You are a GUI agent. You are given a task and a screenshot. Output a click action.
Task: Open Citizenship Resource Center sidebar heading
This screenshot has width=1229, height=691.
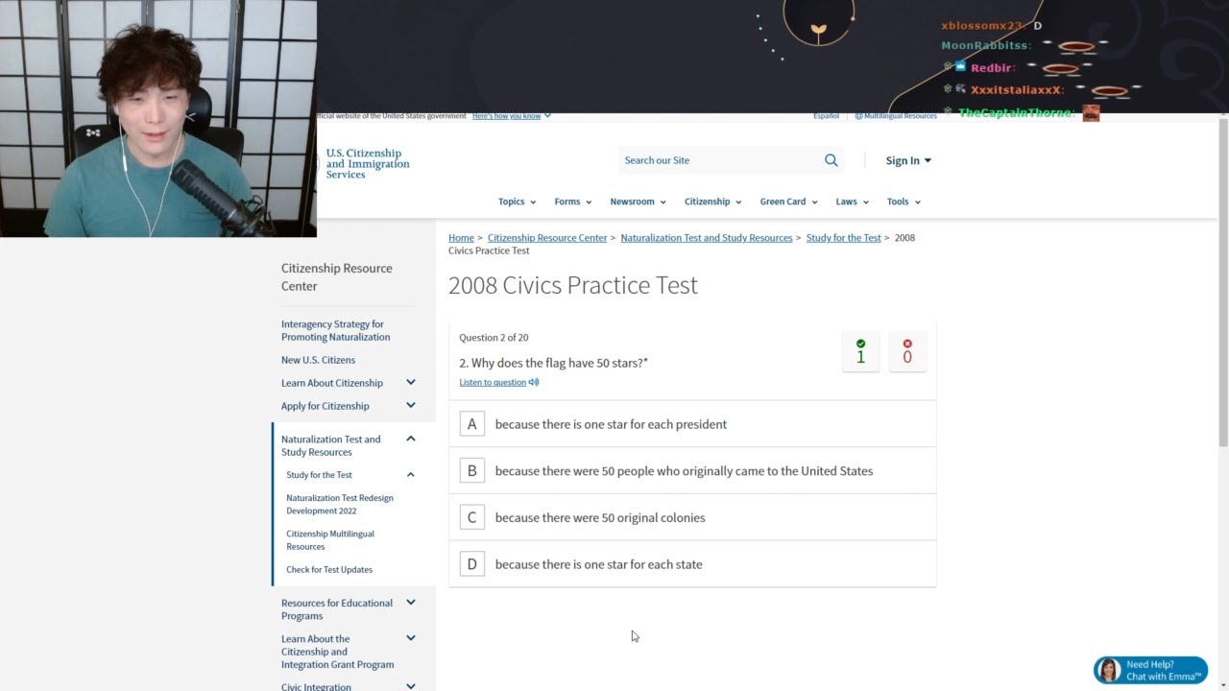pyautogui.click(x=337, y=277)
